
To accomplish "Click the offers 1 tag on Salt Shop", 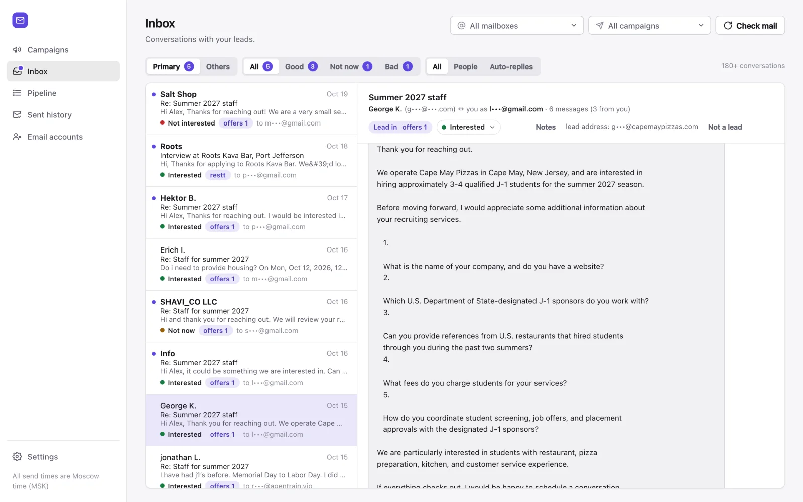I will 236,123.
